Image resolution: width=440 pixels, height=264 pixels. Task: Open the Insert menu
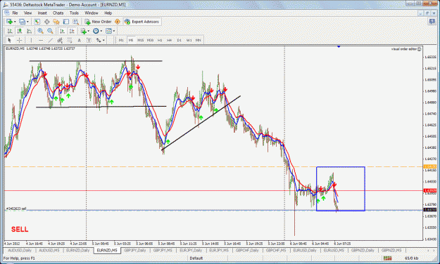42,13
